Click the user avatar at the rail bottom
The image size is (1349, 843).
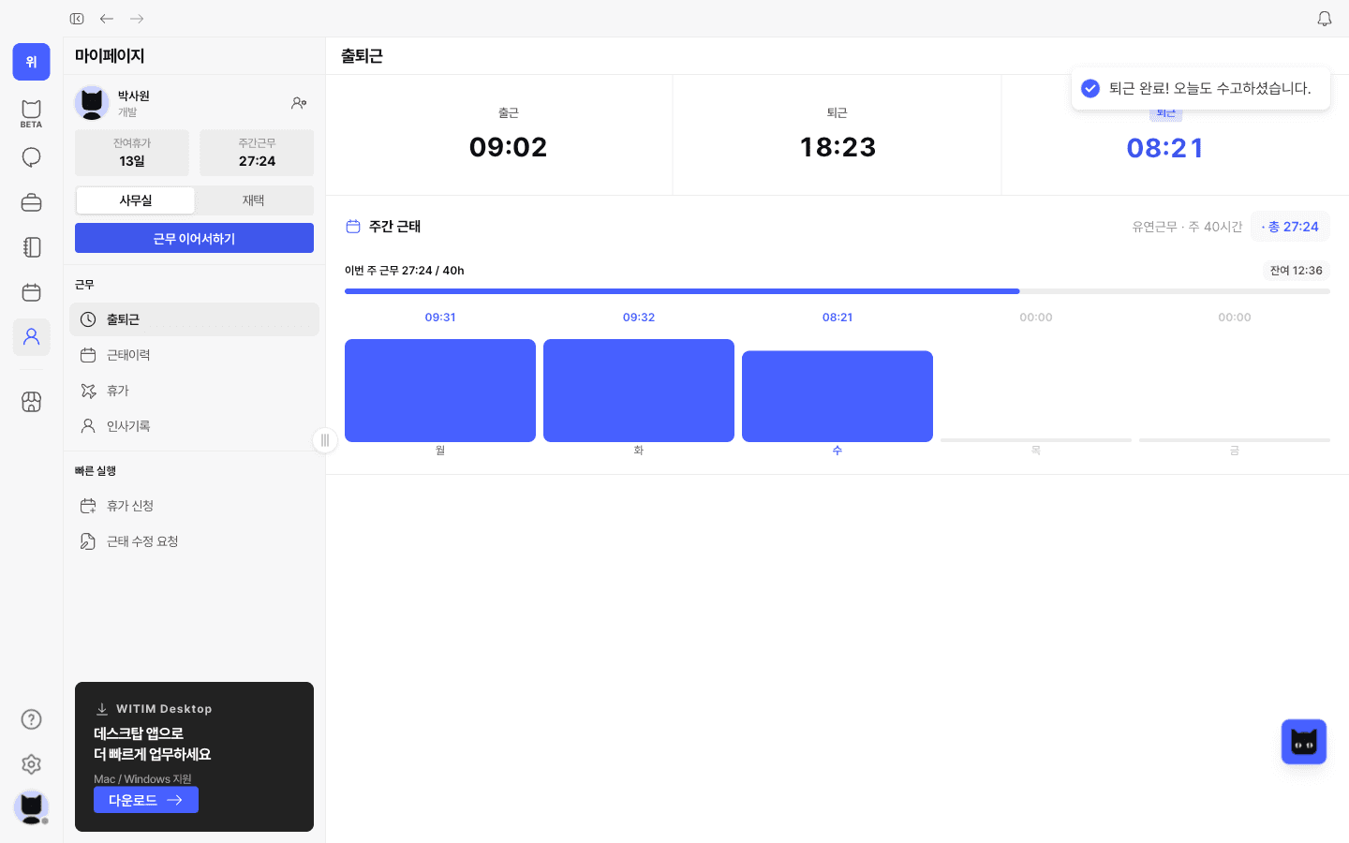[x=31, y=807]
